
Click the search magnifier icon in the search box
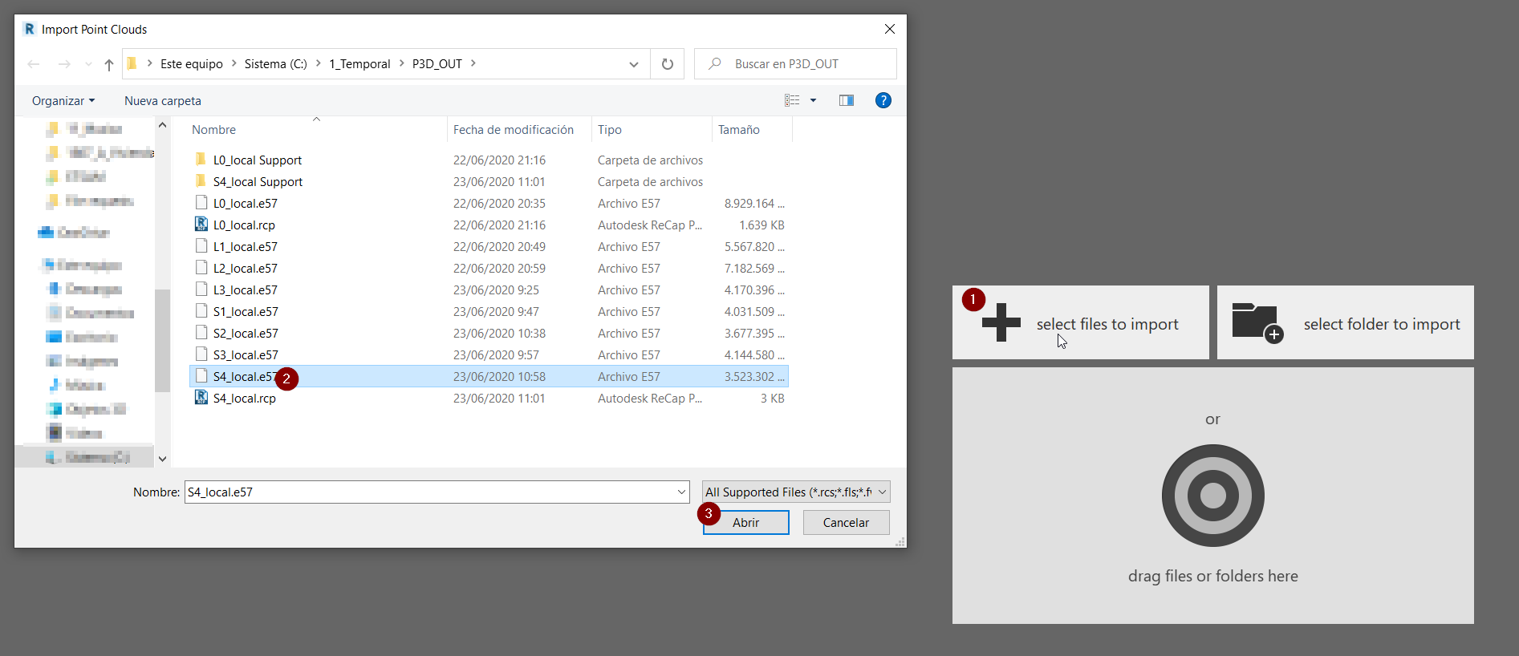(x=715, y=63)
